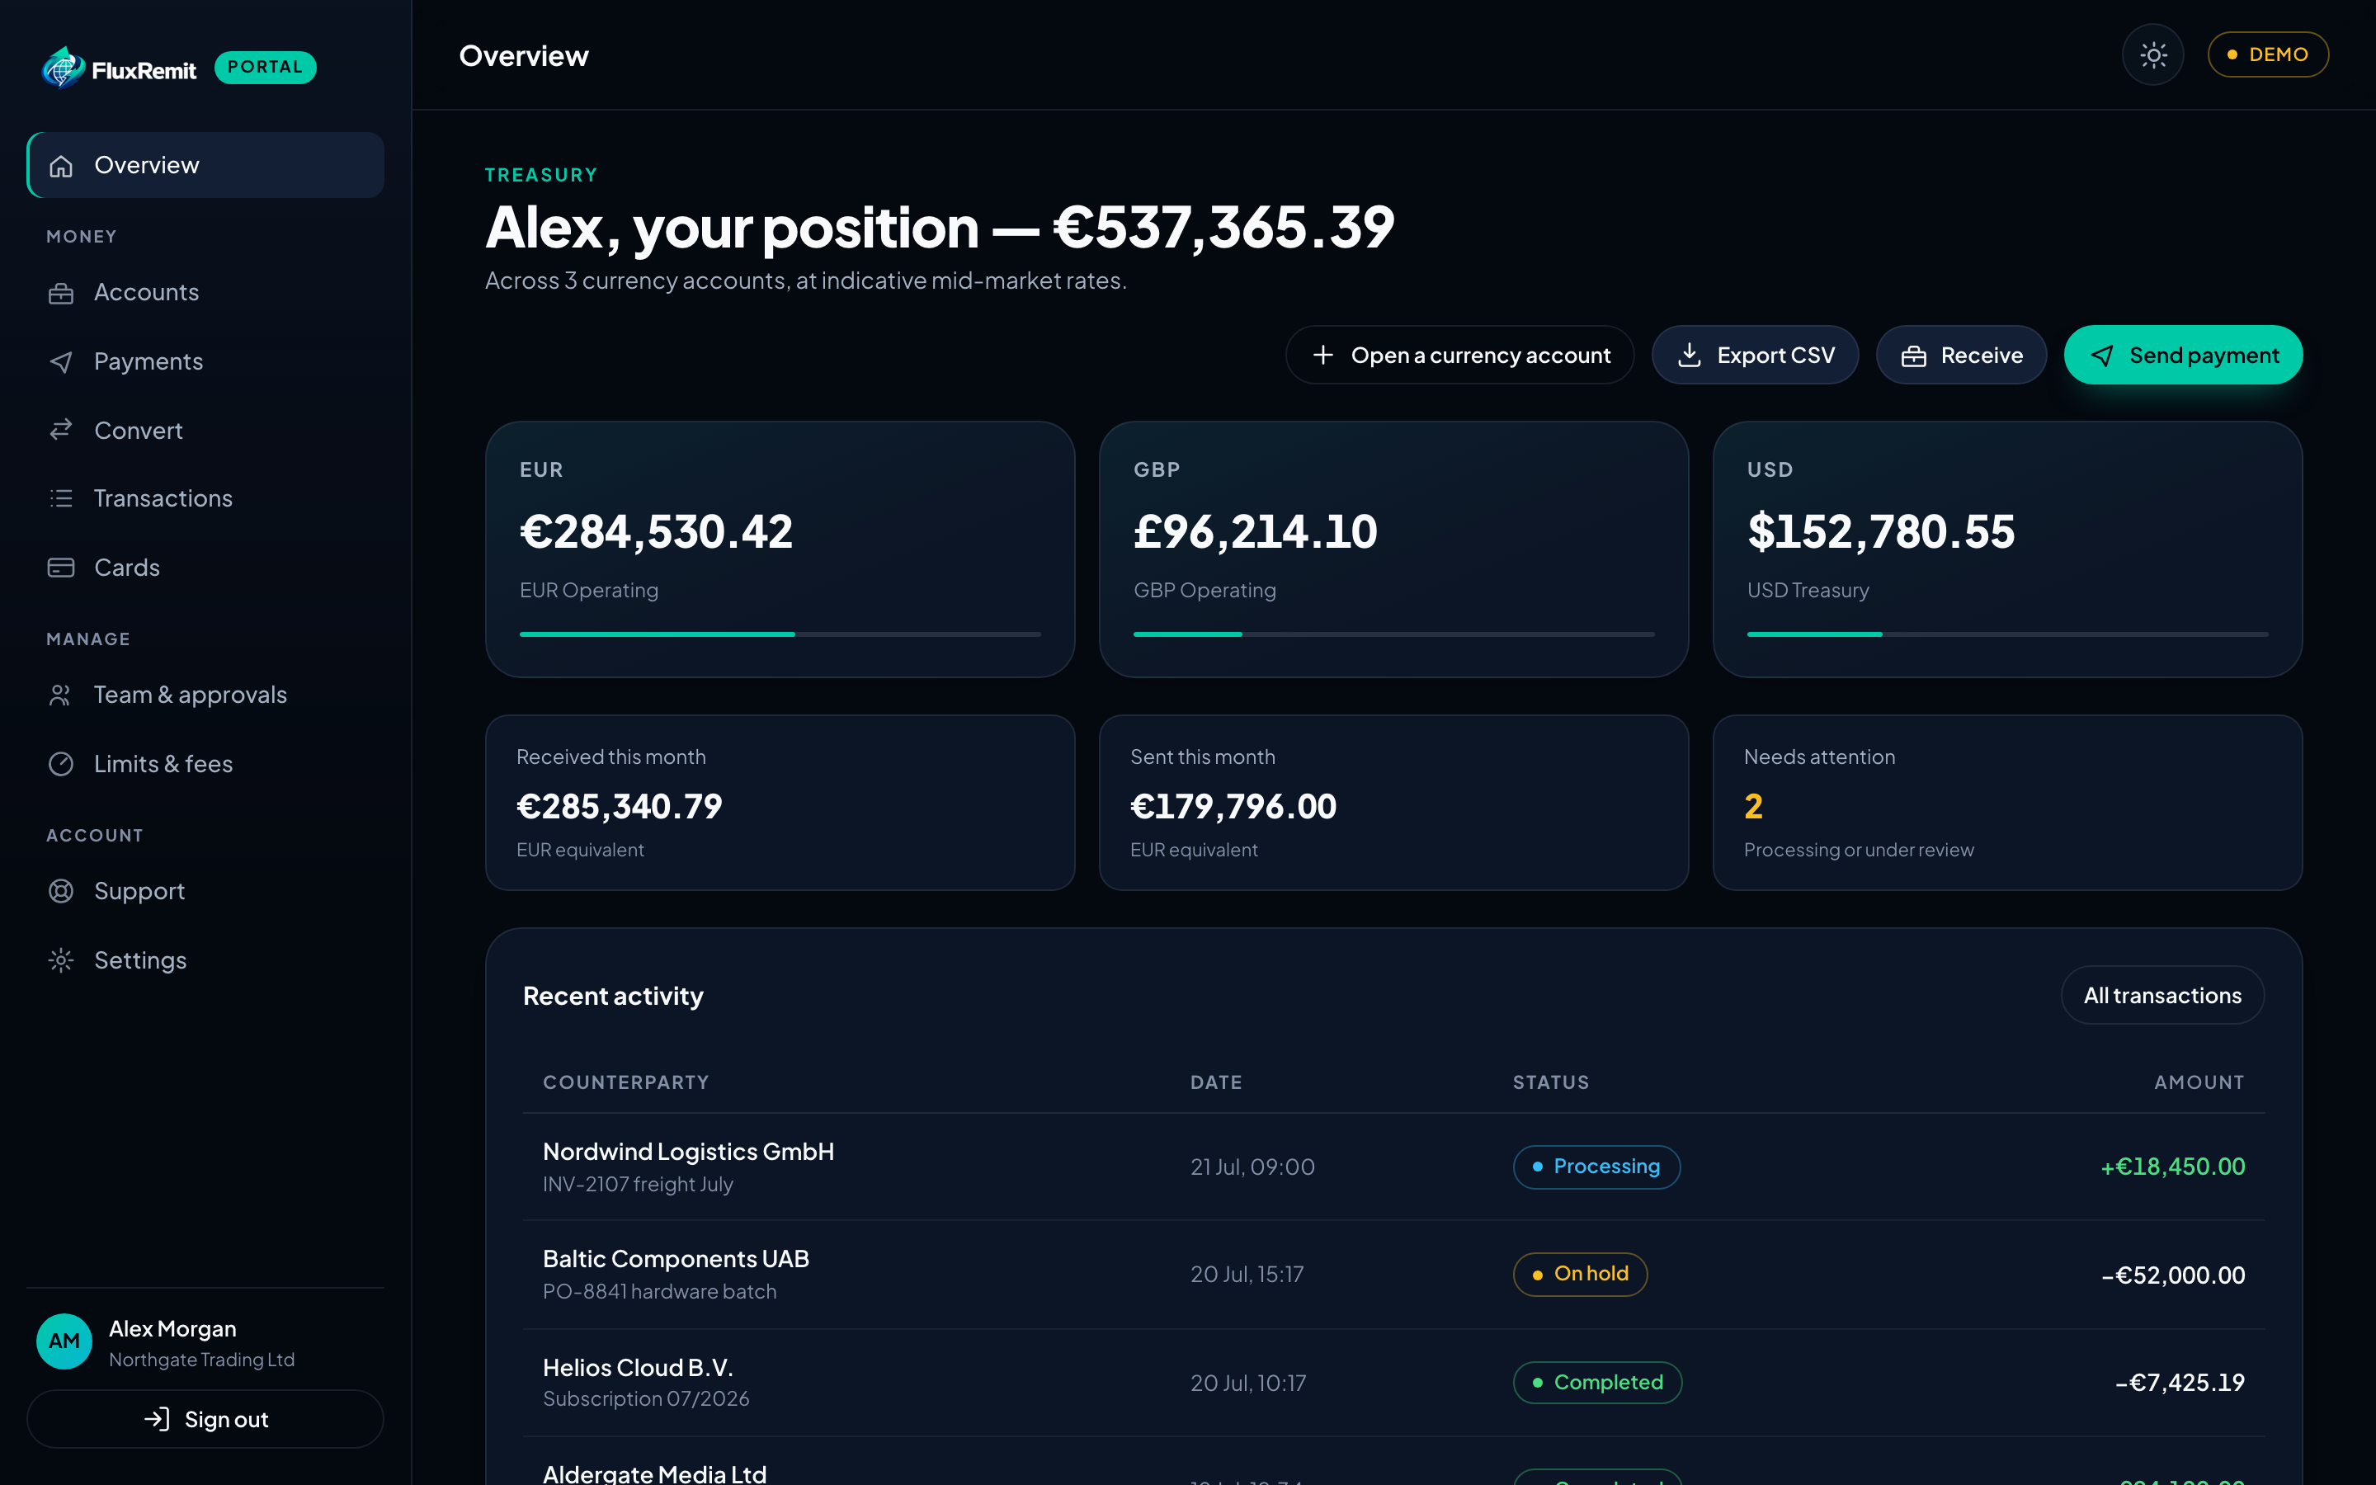
Task: Toggle light theme with sun icon
Action: click(2153, 55)
